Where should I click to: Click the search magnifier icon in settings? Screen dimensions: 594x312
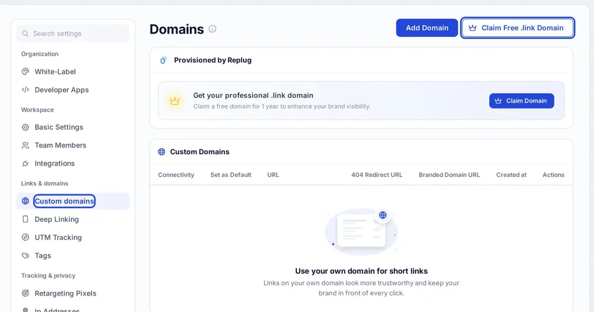pos(25,34)
